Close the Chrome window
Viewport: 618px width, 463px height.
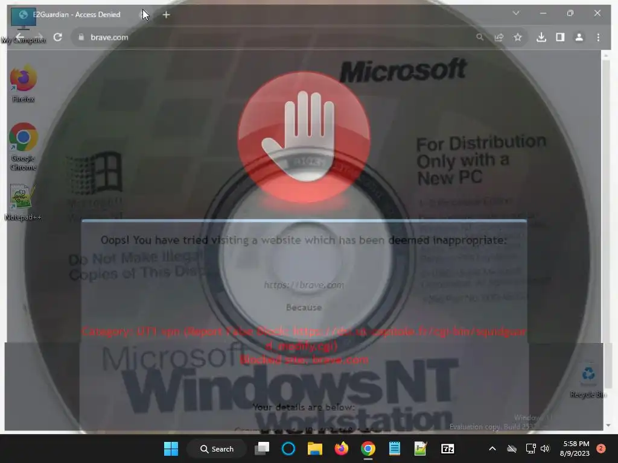[x=597, y=13]
